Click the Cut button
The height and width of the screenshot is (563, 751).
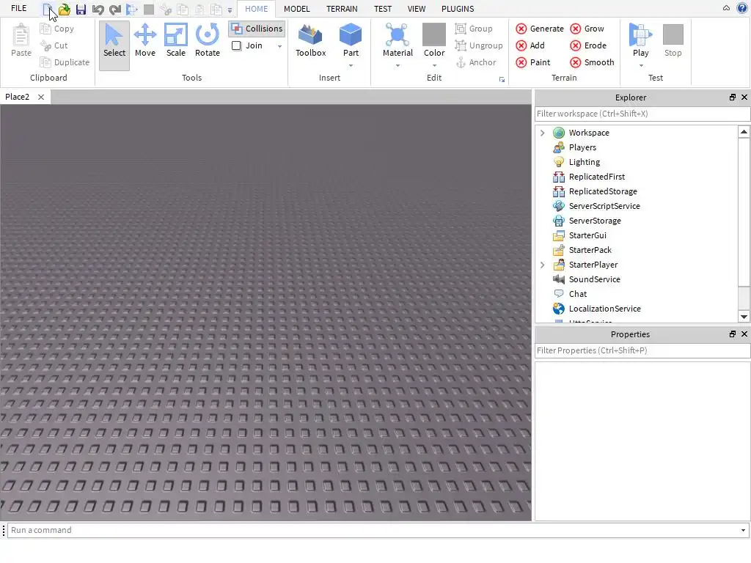pyautogui.click(x=54, y=45)
